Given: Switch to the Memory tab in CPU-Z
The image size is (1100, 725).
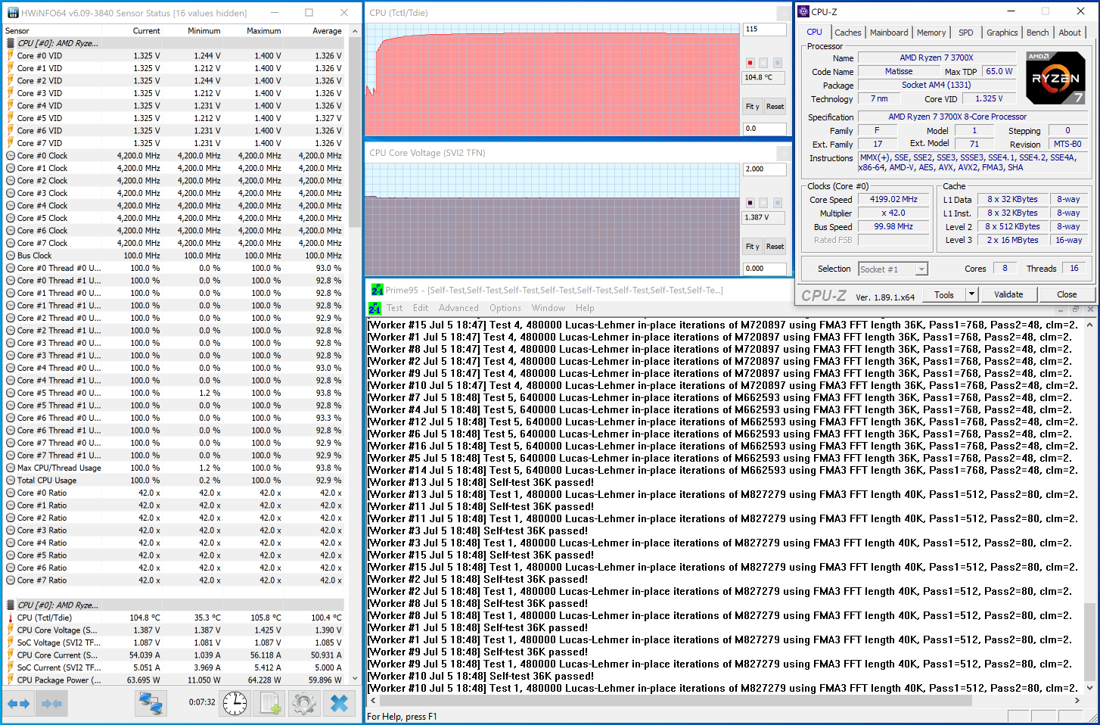Looking at the screenshot, I should [931, 33].
